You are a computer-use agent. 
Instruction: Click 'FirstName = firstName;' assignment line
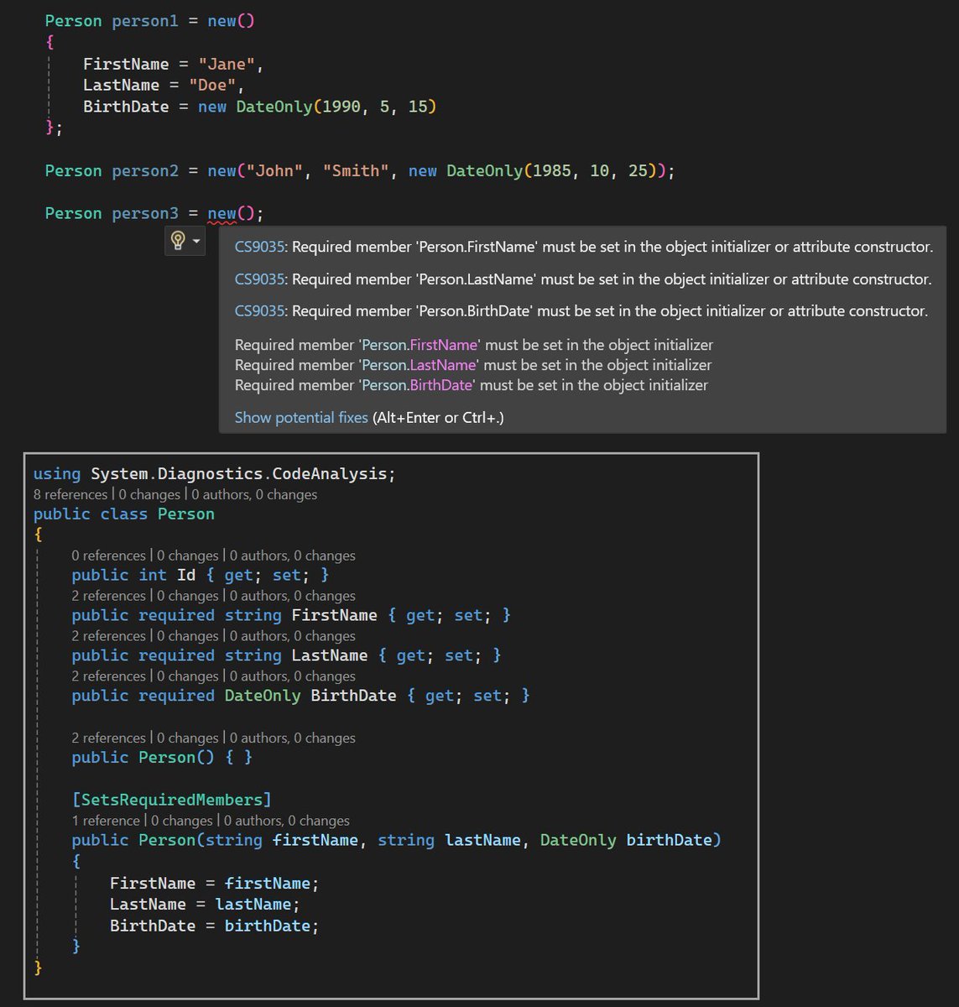click(215, 884)
